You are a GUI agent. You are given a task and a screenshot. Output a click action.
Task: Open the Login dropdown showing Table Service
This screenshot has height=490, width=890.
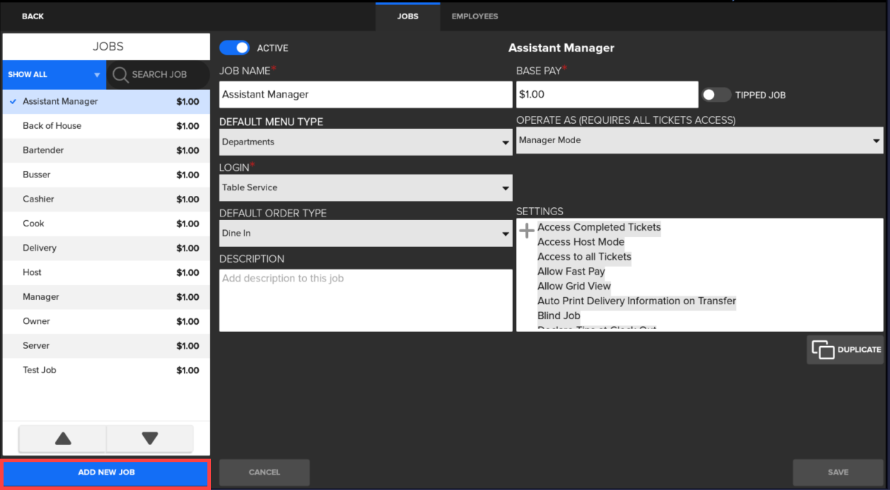(x=366, y=188)
